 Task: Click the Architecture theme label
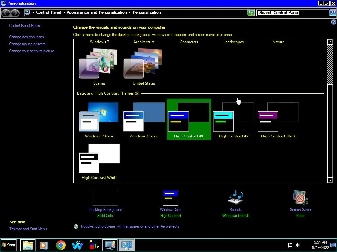point(144,42)
